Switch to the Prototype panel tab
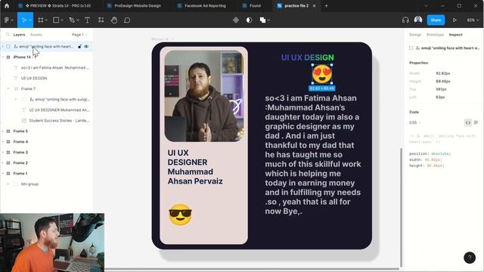Image resolution: width=484 pixels, height=272 pixels. [435, 35]
